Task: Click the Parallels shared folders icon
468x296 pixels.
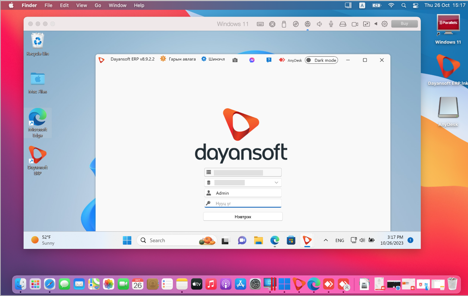Action: 366,24
